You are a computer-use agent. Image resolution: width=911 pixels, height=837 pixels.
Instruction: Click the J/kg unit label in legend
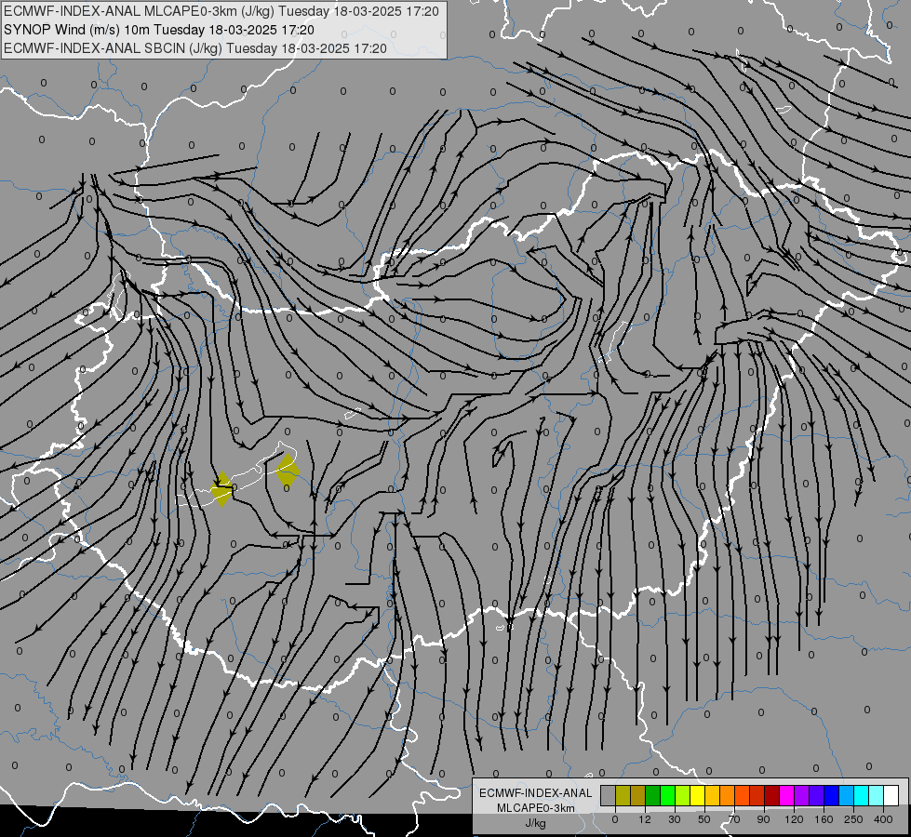[536, 823]
